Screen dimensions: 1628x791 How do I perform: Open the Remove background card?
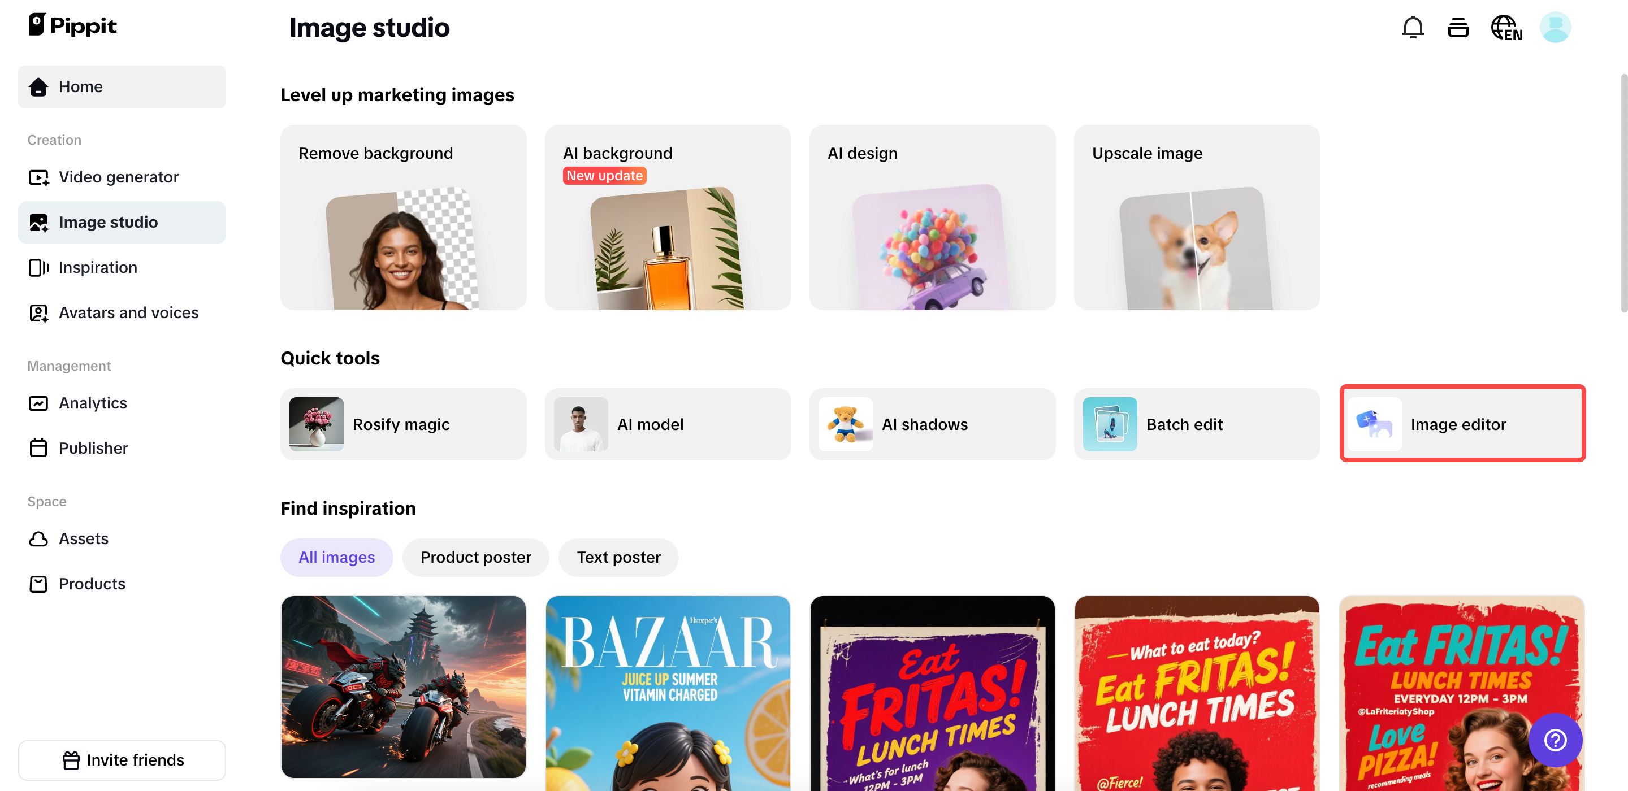click(x=403, y=217)
